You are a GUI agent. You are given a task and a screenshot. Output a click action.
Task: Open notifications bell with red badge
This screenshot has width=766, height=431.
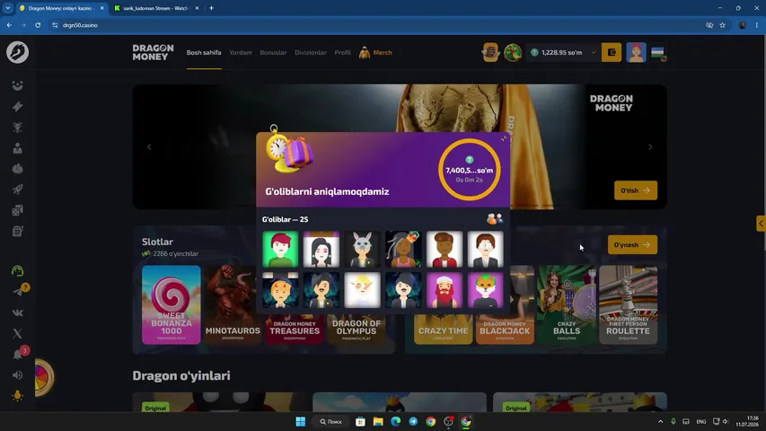[20, 353]
